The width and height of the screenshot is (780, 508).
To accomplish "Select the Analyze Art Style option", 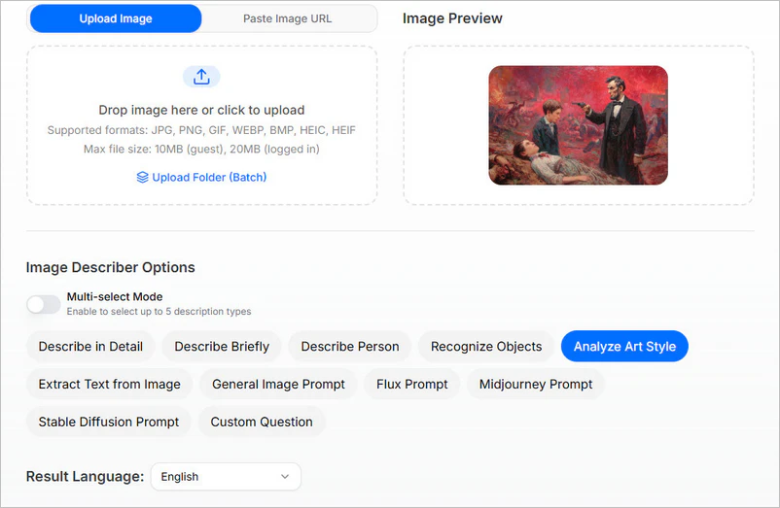I will [624, 347].
